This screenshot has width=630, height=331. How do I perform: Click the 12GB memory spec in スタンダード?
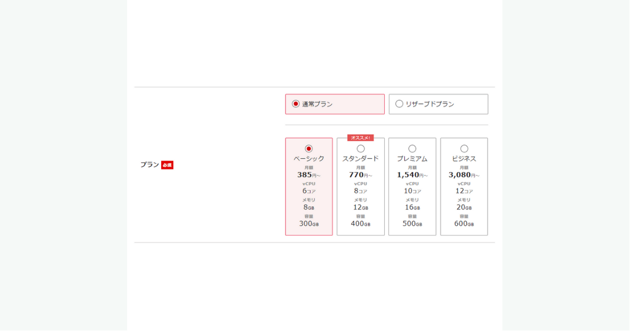pos(361,208)
